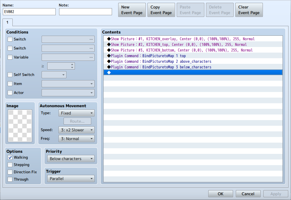The image size is (291, 200).
Task: Confirm with the OK button
Action: point(221,194)
